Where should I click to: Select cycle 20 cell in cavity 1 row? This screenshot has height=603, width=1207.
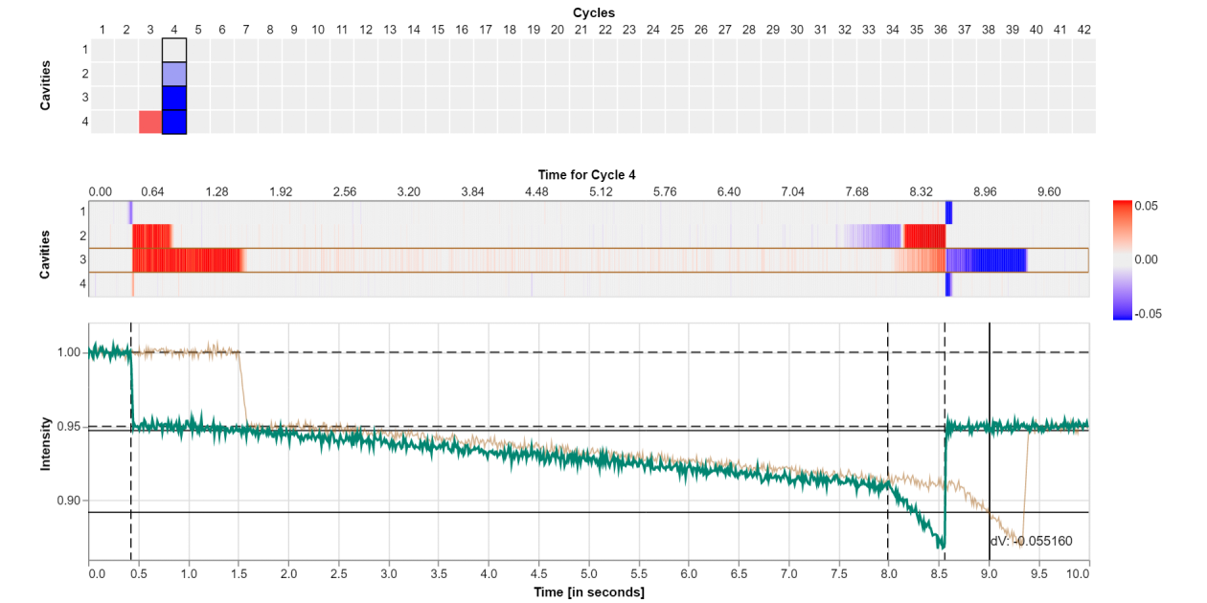click(x=558, y=50)
